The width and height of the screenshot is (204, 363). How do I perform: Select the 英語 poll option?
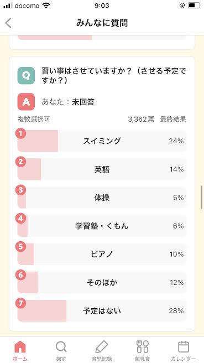coord(102,169)
